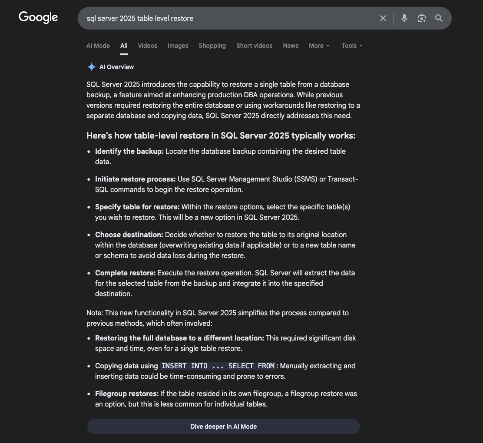
Task: Switch to the Videos tab
Action: pyautogui.click(x=147, y=46)
